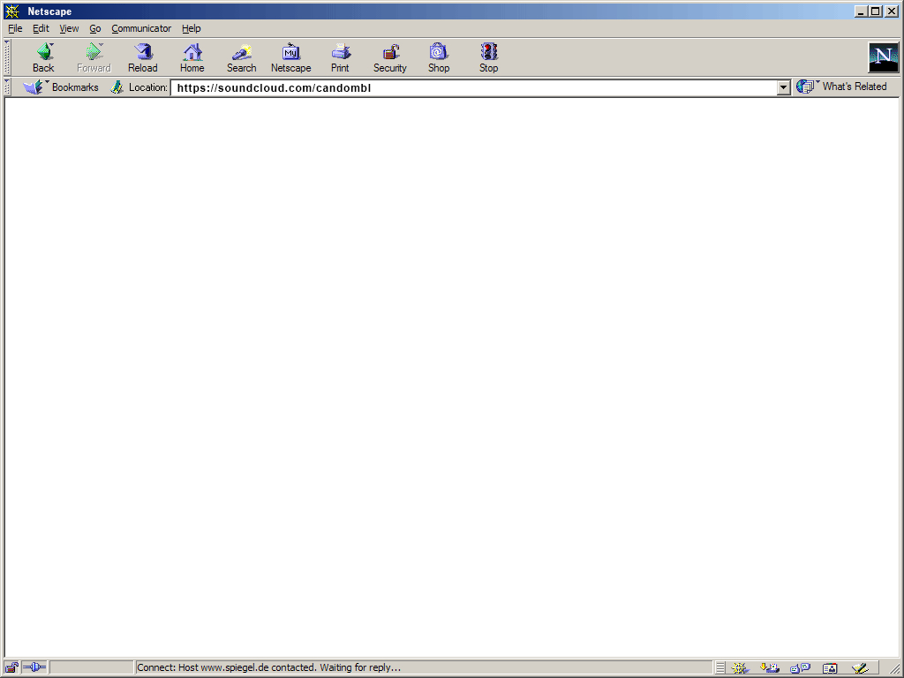
Task: Open the Bookmarks quick-file menu
Action: (x=61, y=87)
